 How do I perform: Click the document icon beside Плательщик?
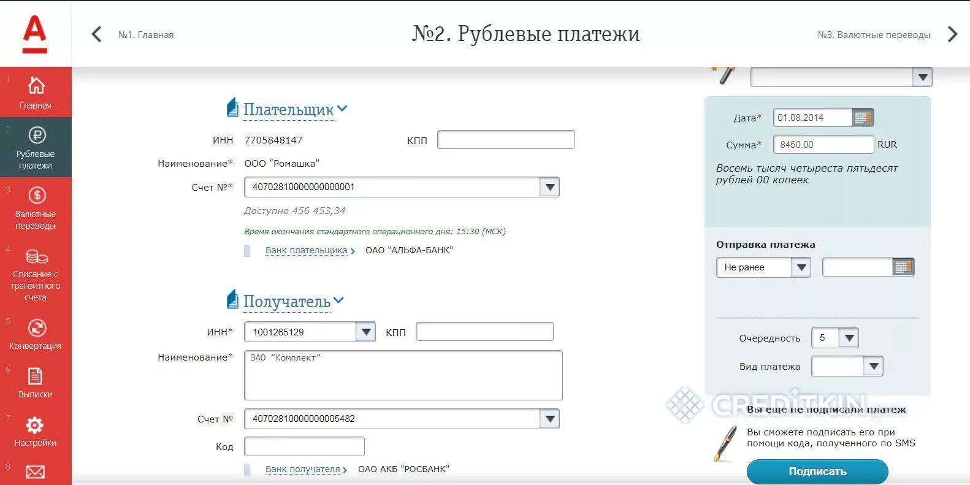232,107
